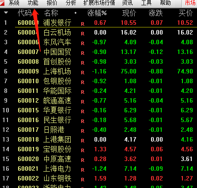Click the app logo icon beside 系统

2,3
